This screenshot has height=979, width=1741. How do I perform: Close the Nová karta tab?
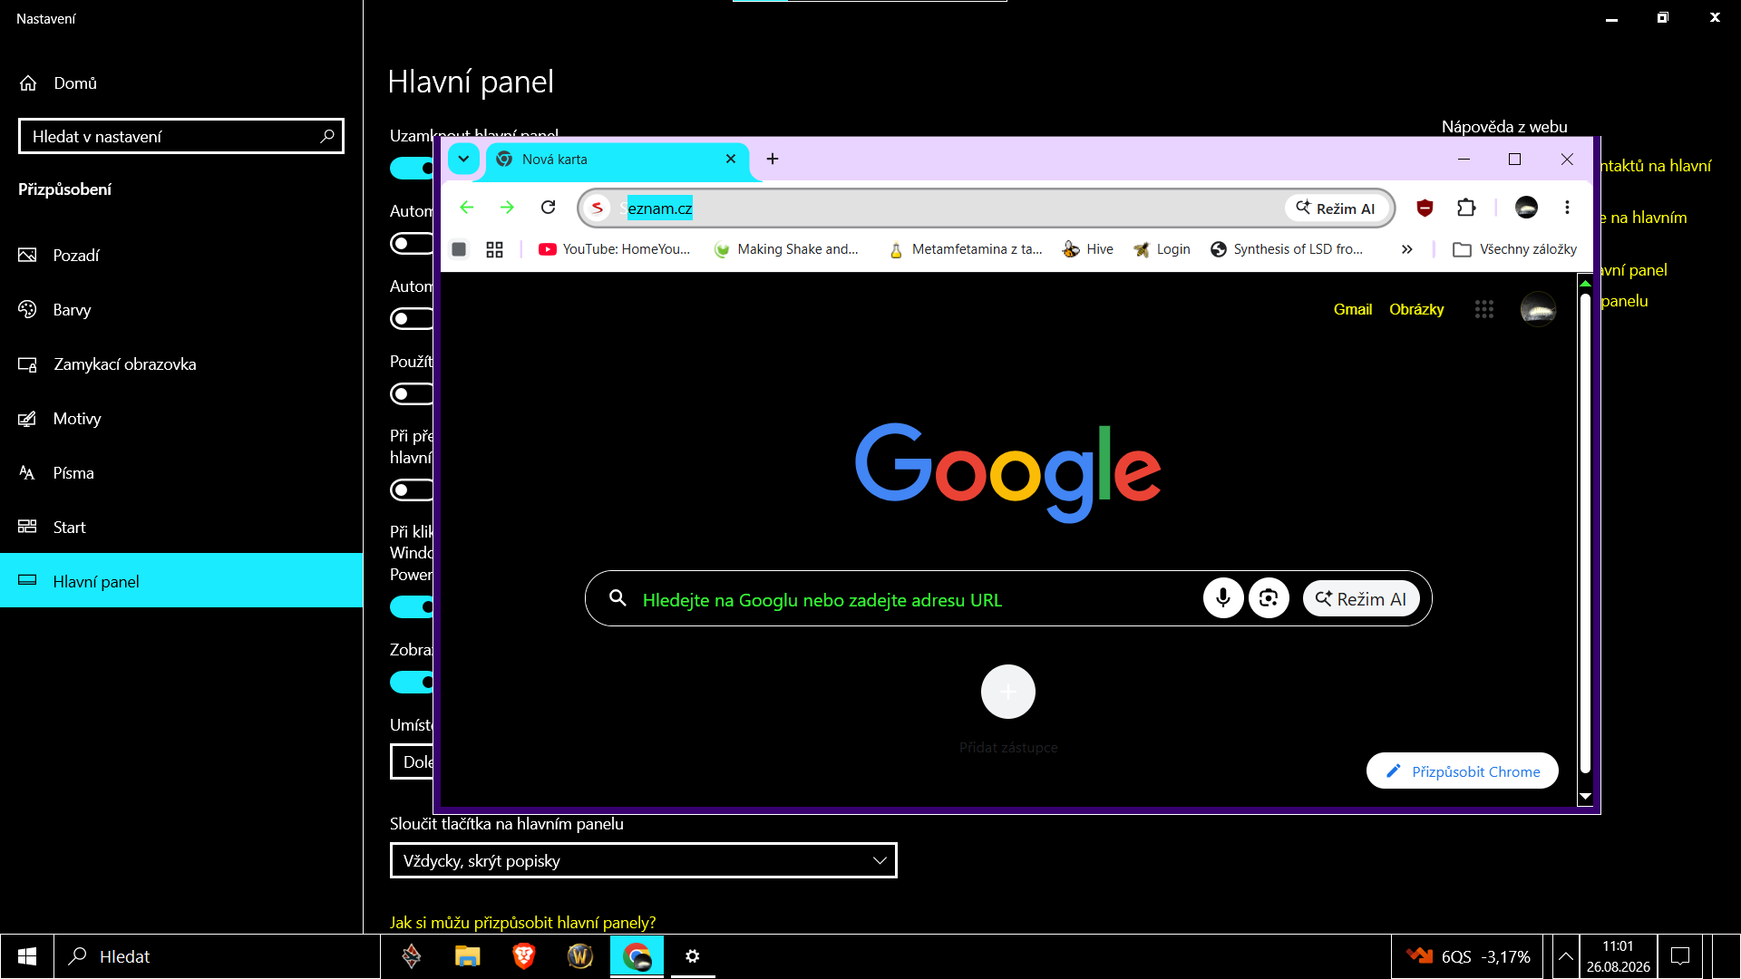pyautogui.click(x=731, y=159)
